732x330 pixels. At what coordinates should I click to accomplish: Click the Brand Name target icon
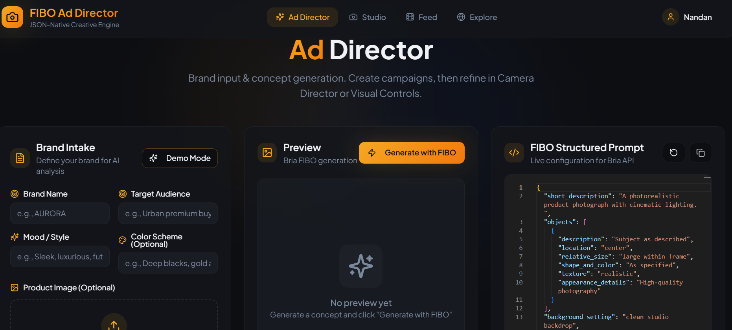coord(15,194)
